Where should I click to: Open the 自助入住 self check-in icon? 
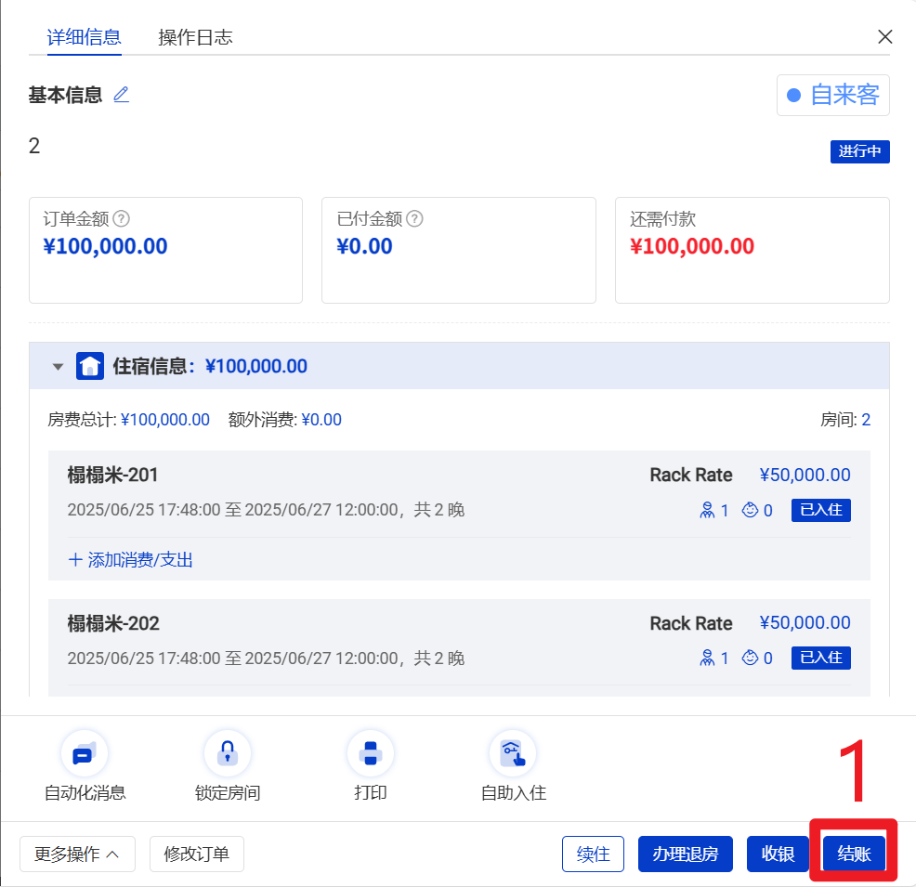coord(513,753)
